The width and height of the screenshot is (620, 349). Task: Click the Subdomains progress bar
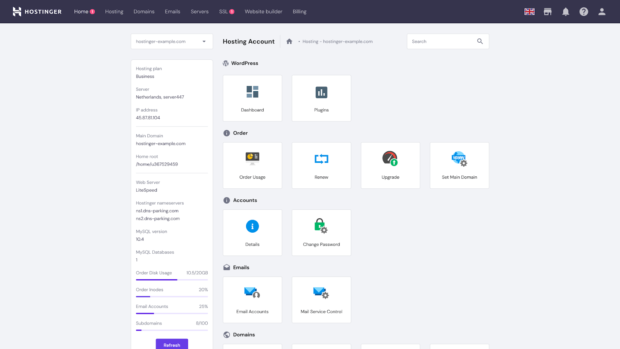click(172, 330)
